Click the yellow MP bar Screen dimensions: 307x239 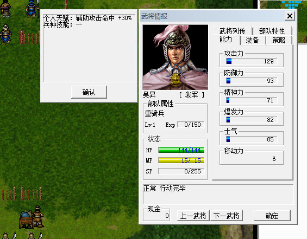(181, 160)
